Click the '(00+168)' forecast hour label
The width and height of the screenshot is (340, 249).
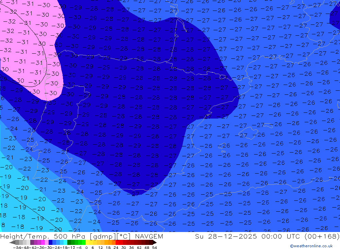[322, 236]
